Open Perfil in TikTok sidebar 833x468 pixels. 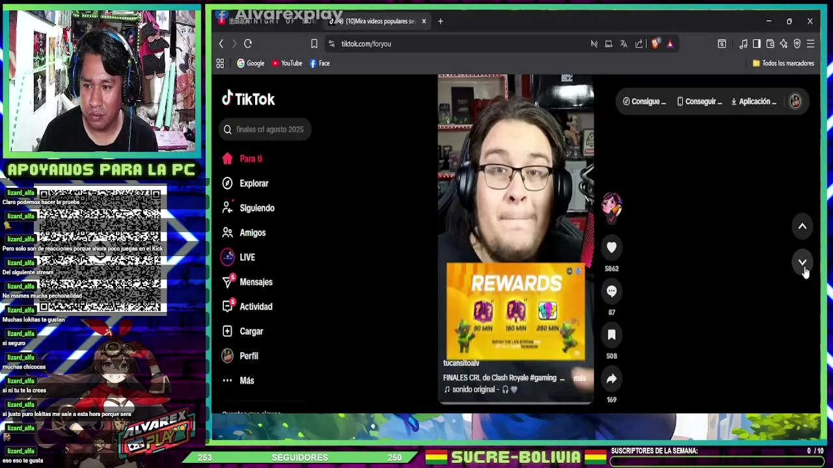point(239,356)
